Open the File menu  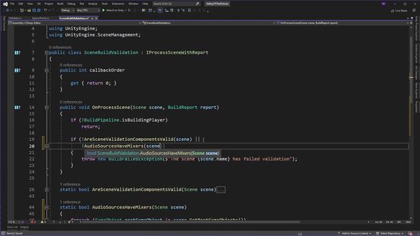(x=12, y=4)
